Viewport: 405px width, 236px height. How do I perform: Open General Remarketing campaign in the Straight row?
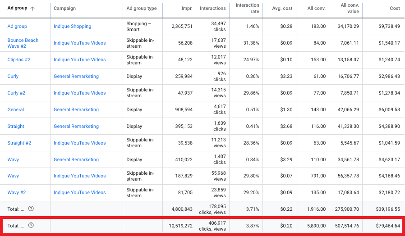coord(76,126)
